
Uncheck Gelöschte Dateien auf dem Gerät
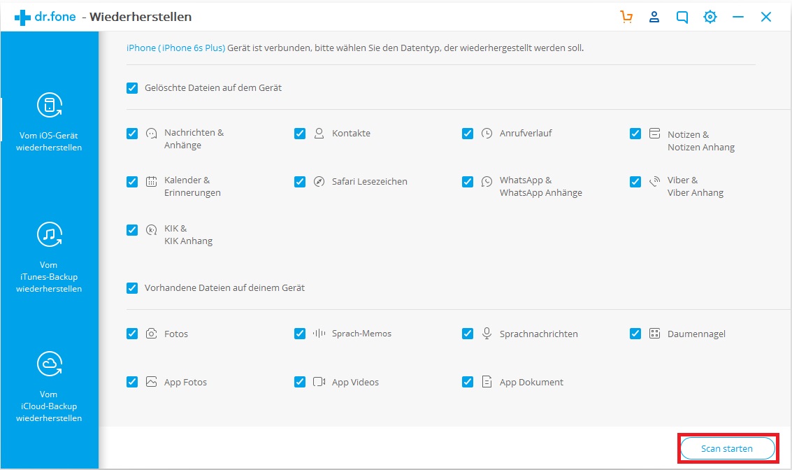coord(132,88)
